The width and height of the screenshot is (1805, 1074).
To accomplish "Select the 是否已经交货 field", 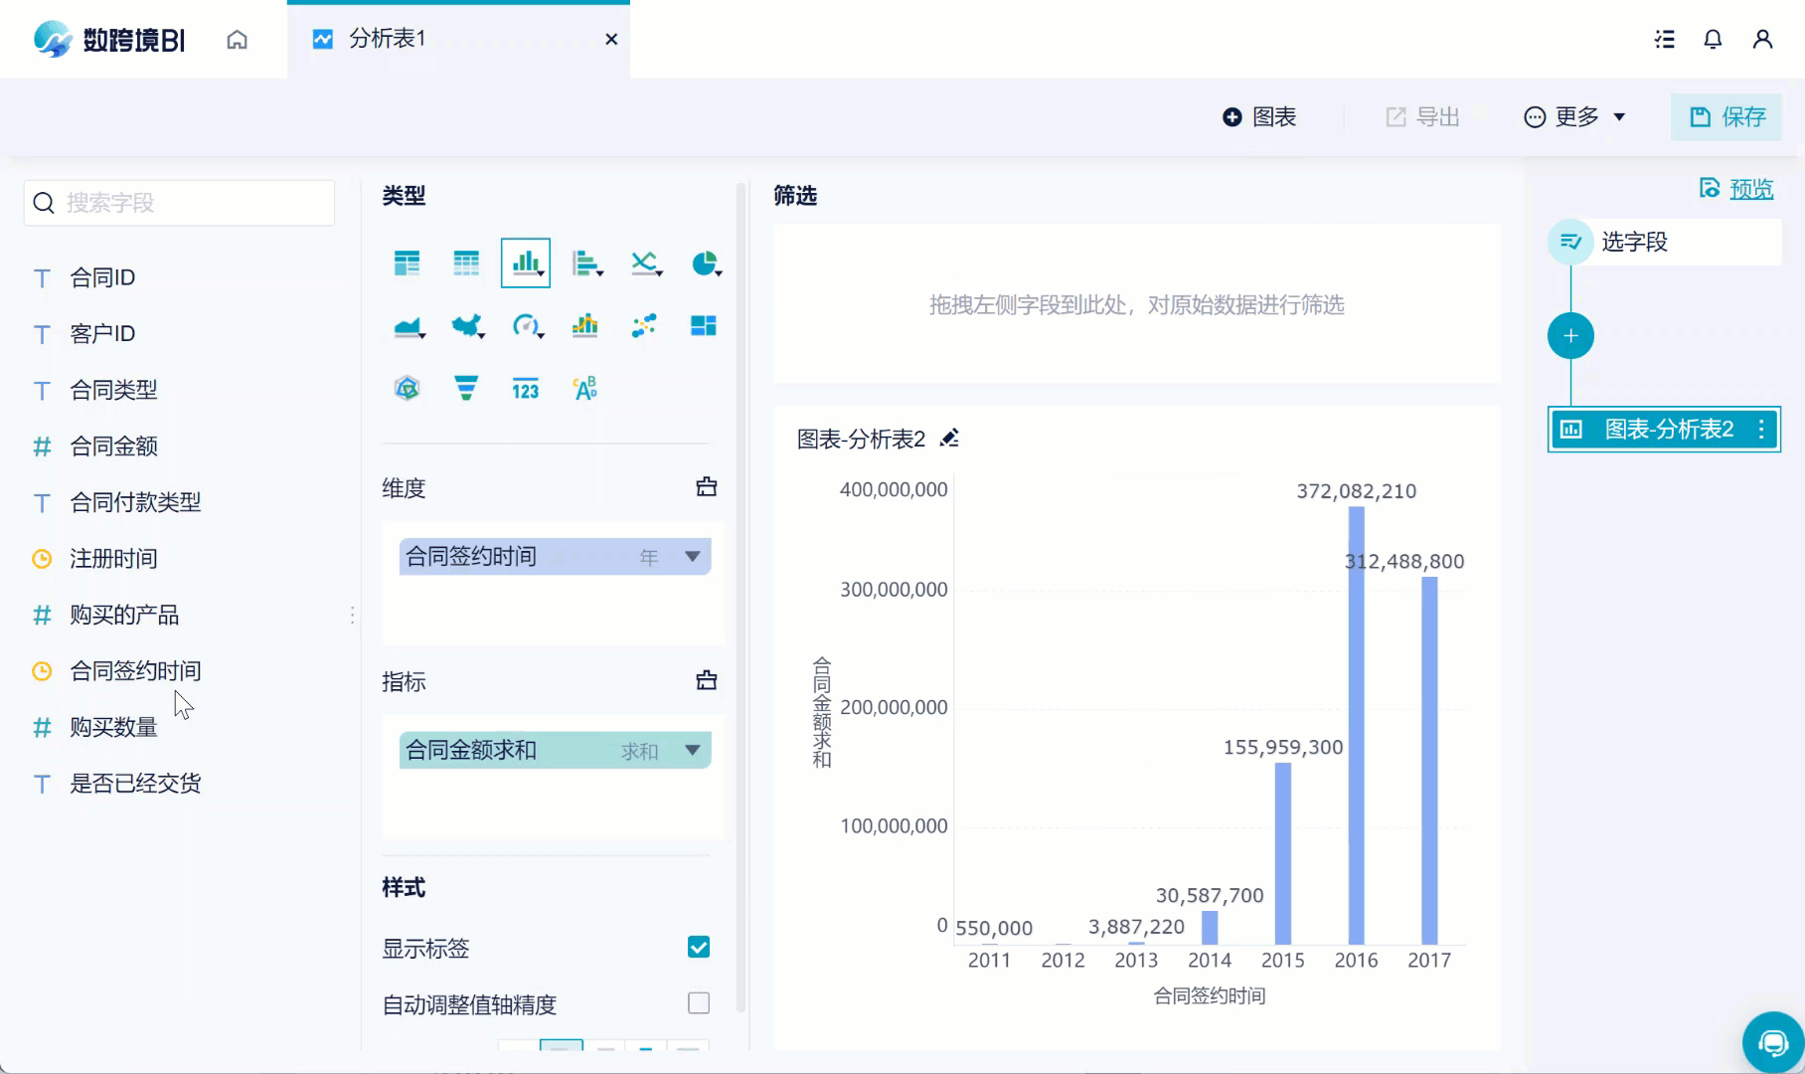I will (136, 784).
